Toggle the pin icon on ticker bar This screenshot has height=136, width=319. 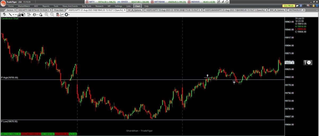223,2
